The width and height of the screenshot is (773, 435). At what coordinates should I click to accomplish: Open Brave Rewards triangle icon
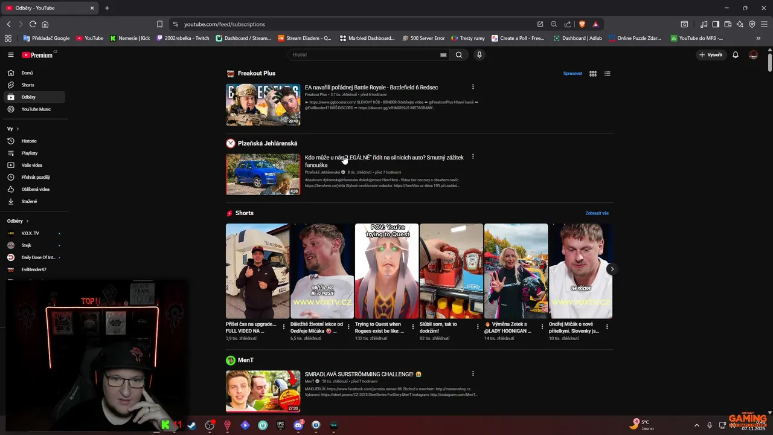click(x=595, y=24)
